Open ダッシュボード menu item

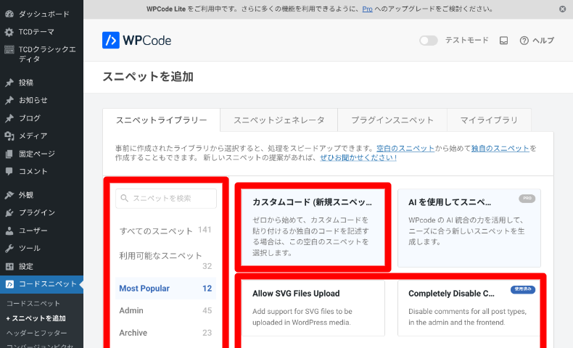coord(41,14)
